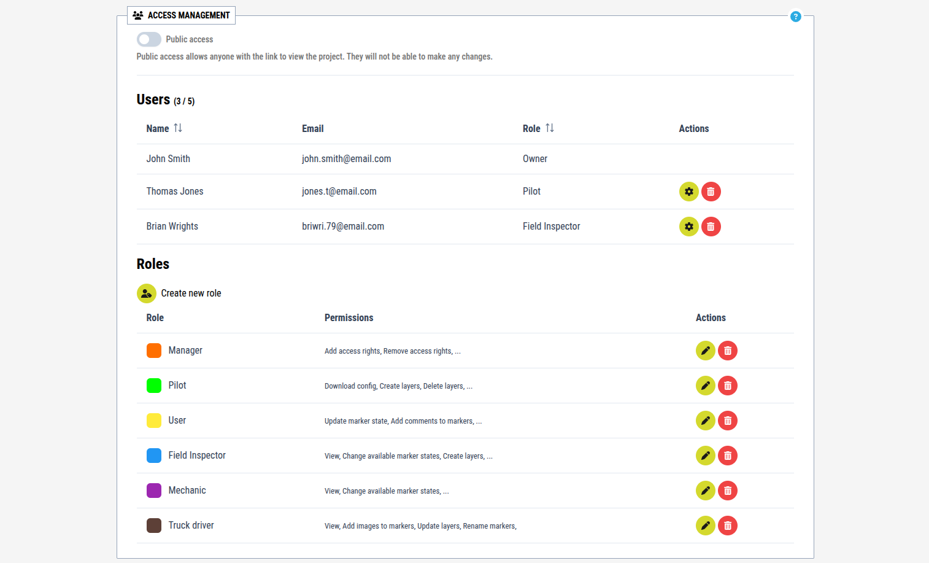Click the green Pilot color swatch
Viewport: 929px width, 563px height.
(154, 386)
